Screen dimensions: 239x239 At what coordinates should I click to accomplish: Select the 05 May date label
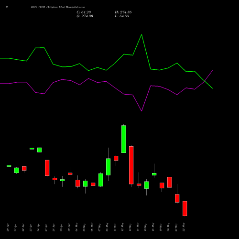pyautogui.click(x=85, y=227)
